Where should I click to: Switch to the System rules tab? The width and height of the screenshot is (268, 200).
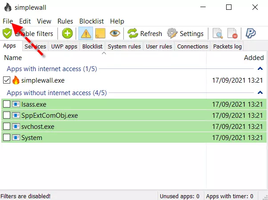point(124,46)
